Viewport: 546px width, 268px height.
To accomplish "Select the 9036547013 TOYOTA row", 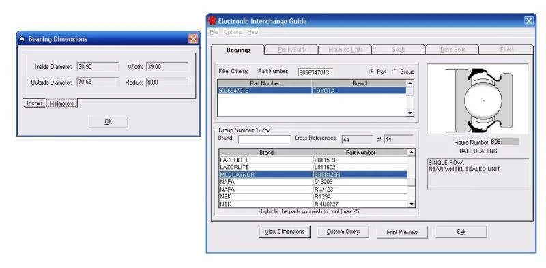I will 312,91.
